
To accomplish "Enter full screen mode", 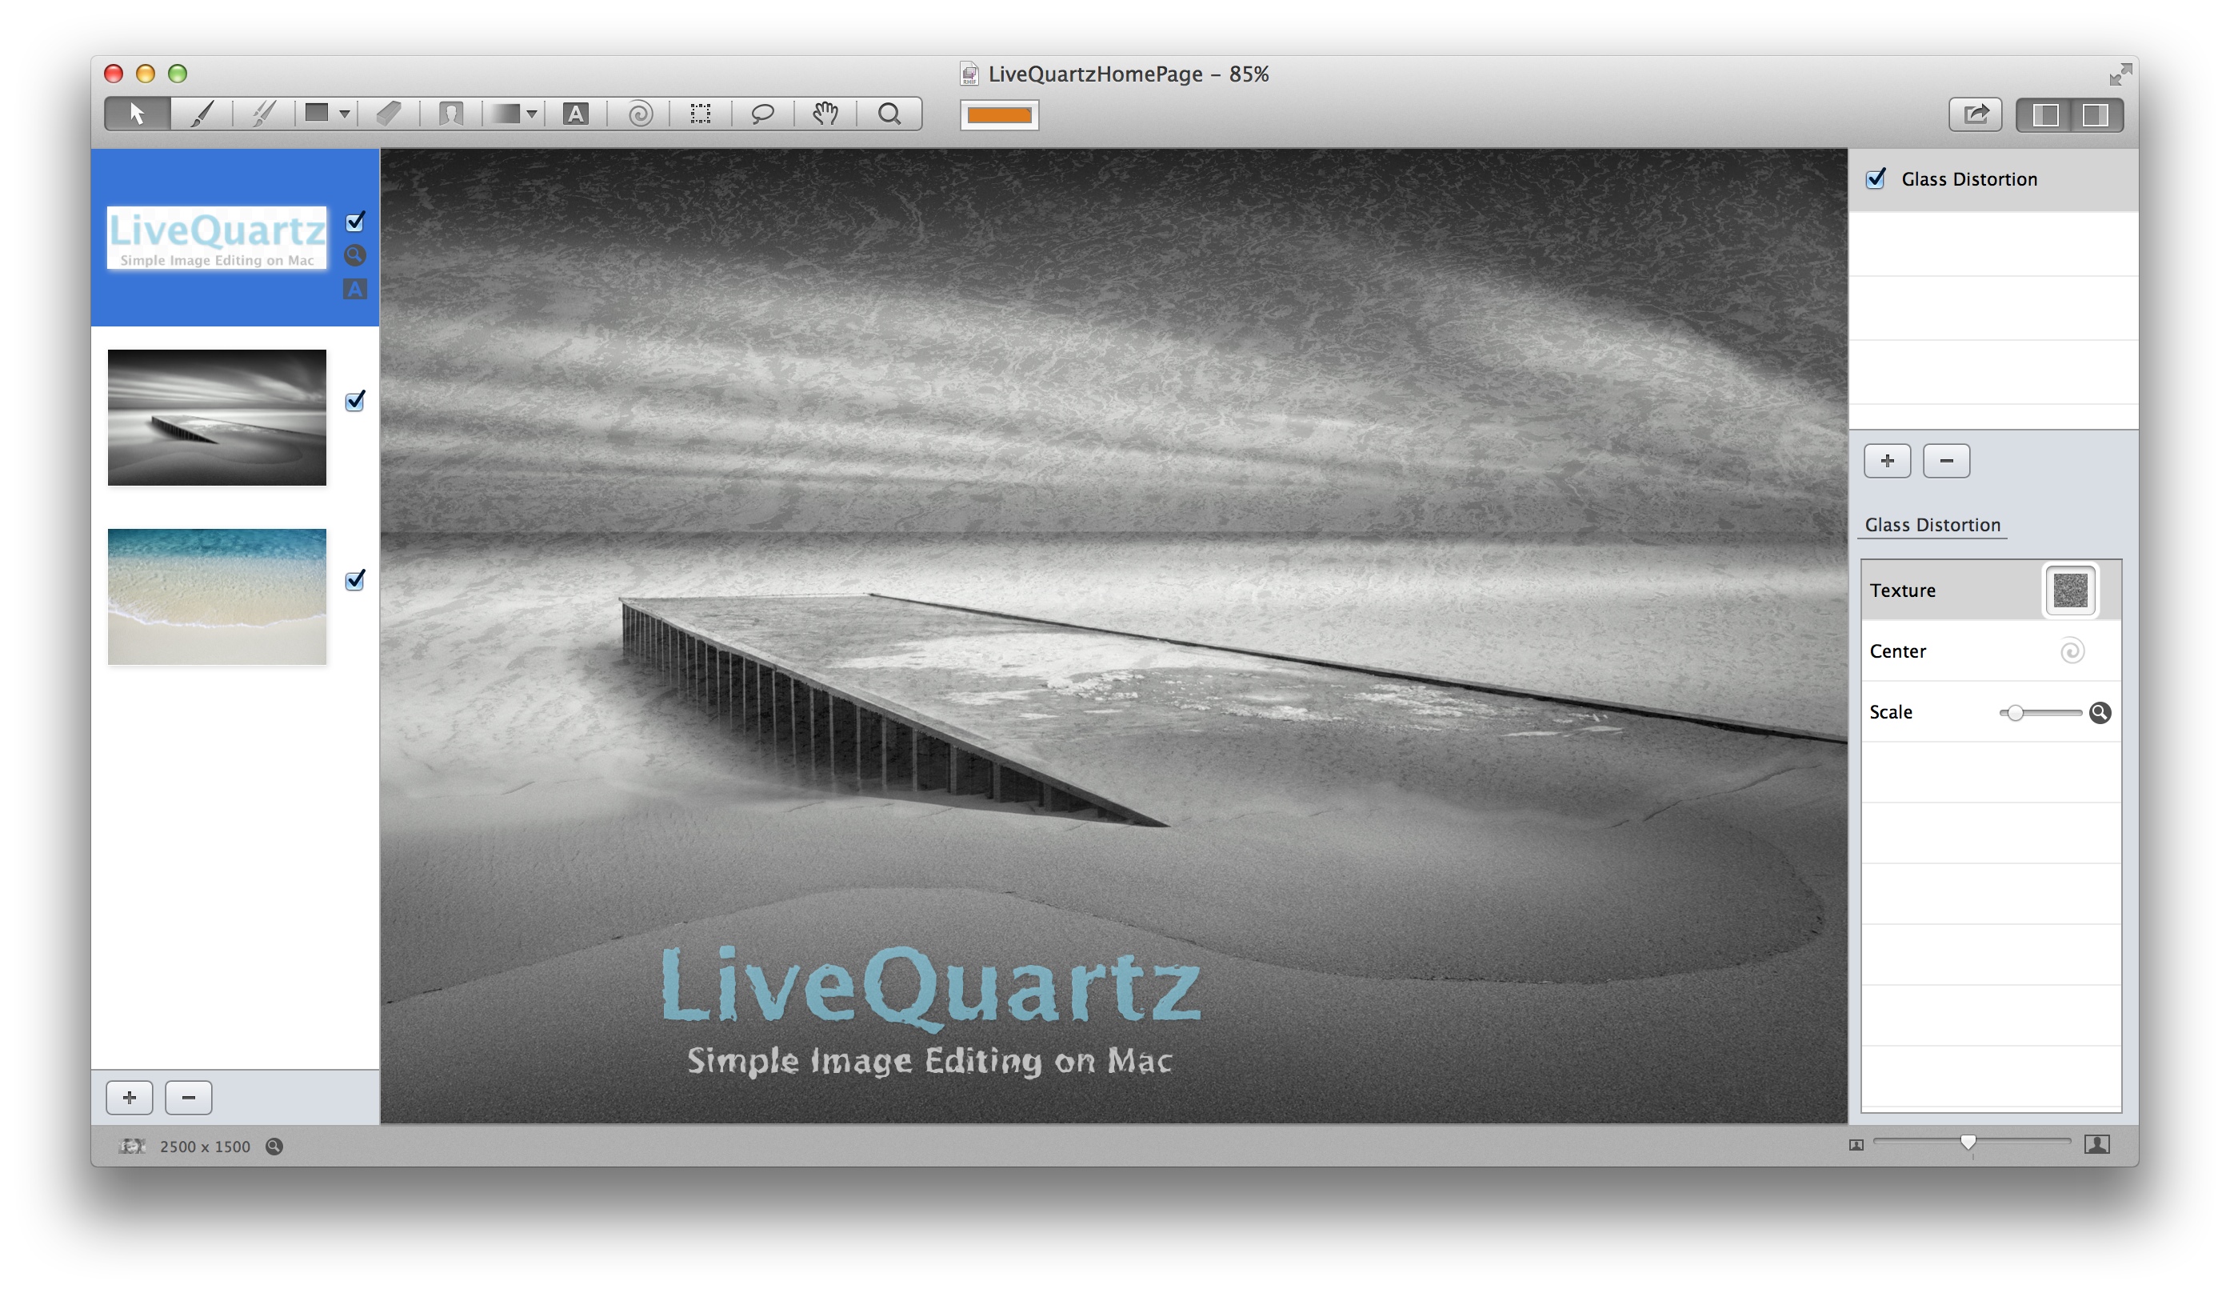I will click(x=2120, y=74).
